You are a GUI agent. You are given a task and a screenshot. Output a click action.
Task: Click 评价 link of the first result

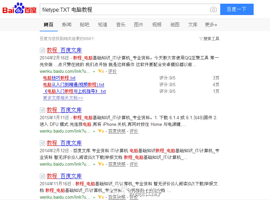[112, 71]
